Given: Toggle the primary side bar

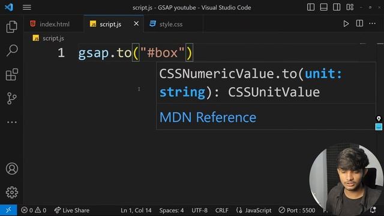Looking at the screenshot, I should 311,7.
